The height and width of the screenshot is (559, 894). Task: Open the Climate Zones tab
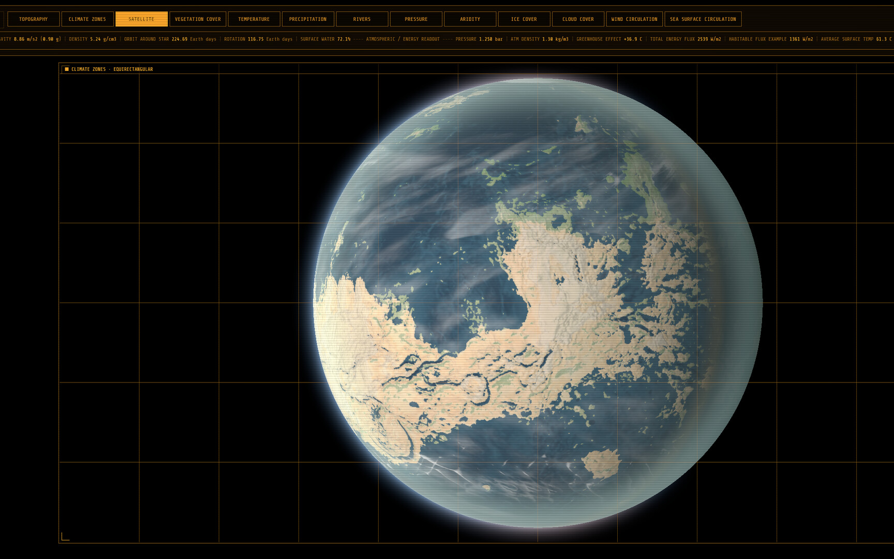click(87, 19)
